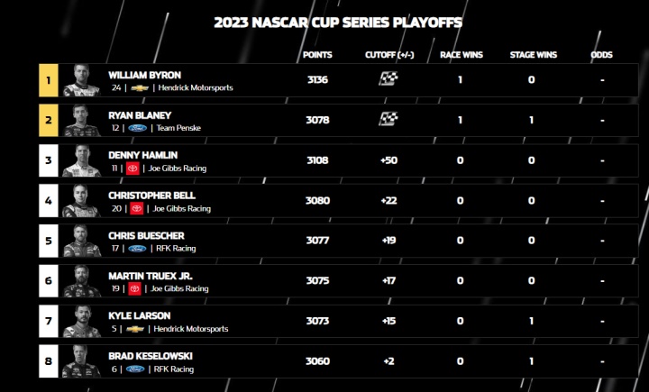Click William Byron's Chevrolet logo icon
649x392 pixels.
click(x=140, y=87)
